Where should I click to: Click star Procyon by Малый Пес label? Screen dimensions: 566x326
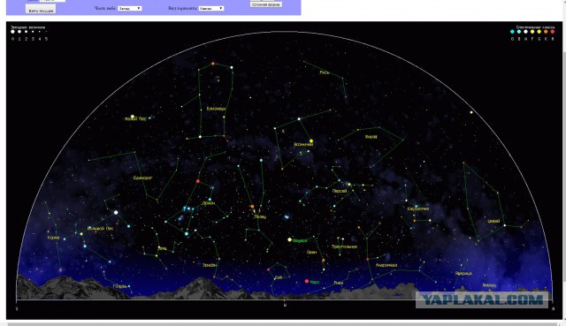click(133, 117)
